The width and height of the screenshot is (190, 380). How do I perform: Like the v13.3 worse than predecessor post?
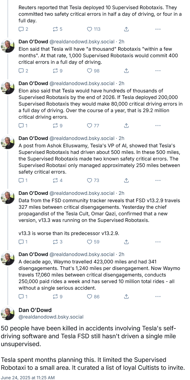[x=93, y=242]
